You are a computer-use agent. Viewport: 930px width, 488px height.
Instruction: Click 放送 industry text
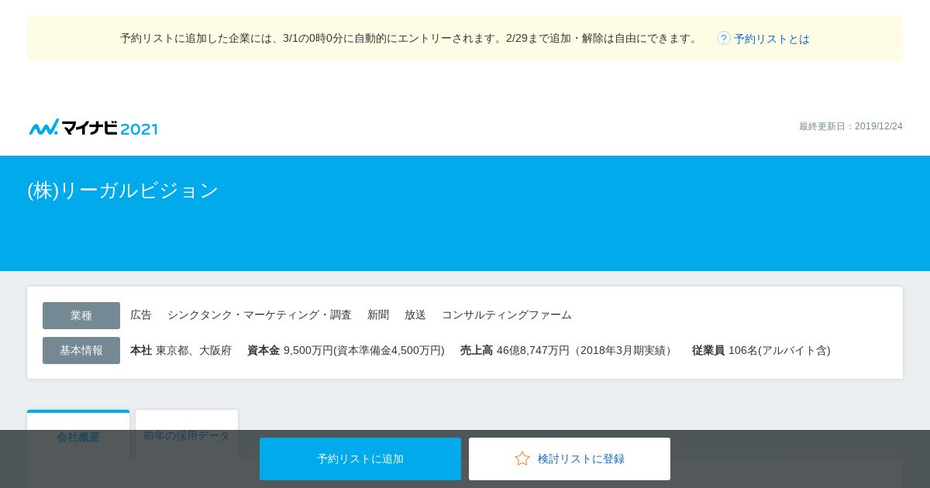click(415, 314)
